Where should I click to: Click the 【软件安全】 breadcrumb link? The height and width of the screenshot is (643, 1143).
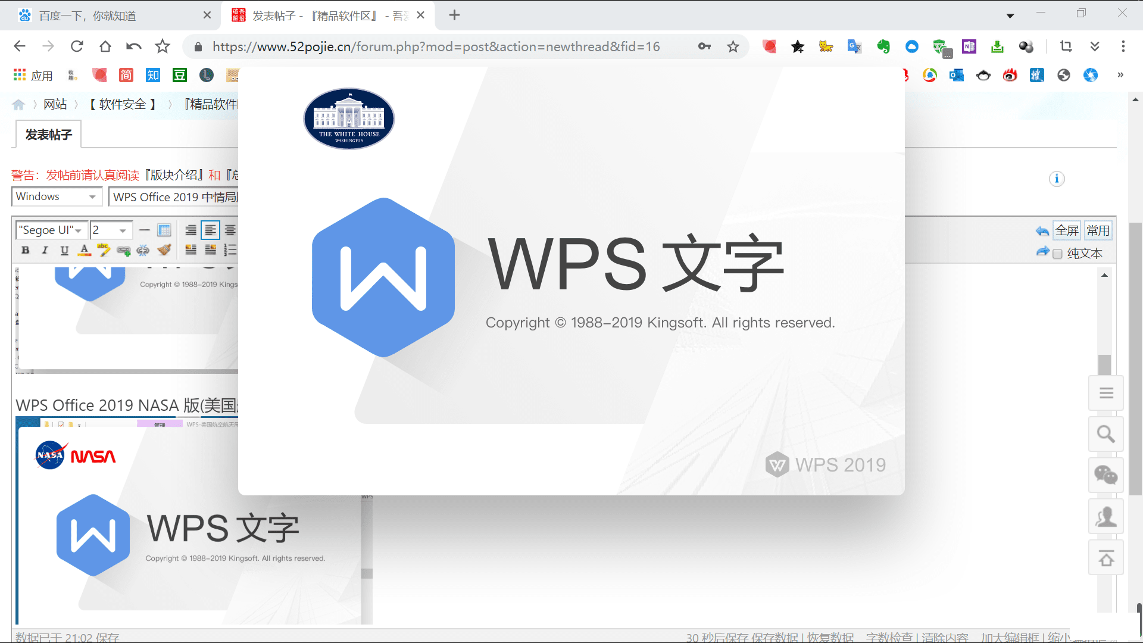point(123,104)
